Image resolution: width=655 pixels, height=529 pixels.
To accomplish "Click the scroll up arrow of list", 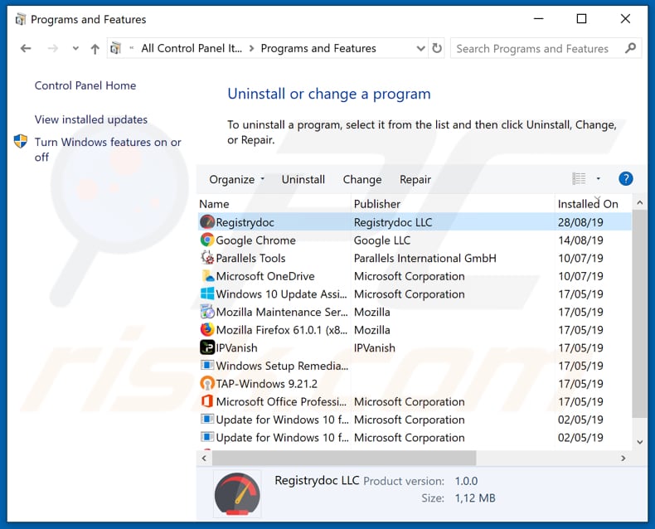I will click(639, 202).
